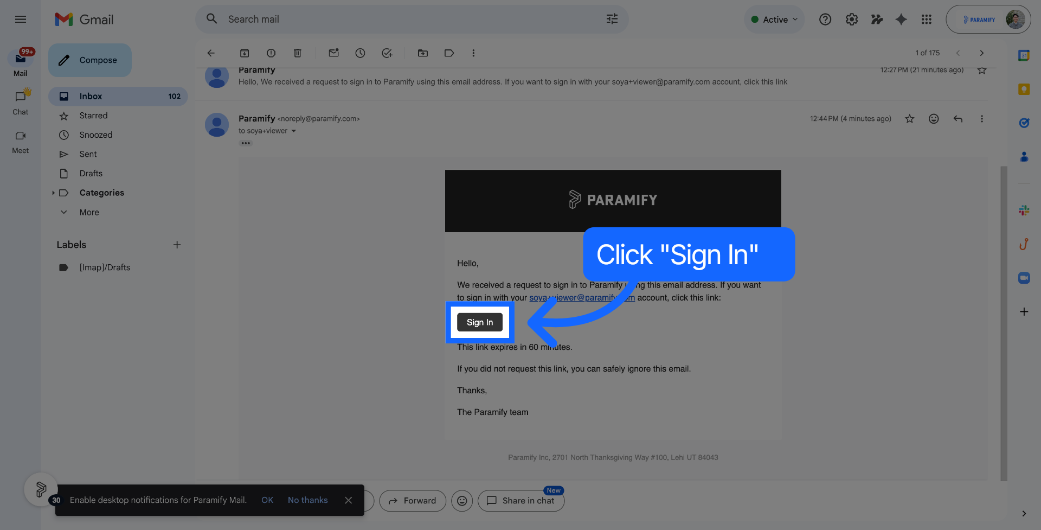Add emoji reaction to 12:44 message

click(934, 119)
